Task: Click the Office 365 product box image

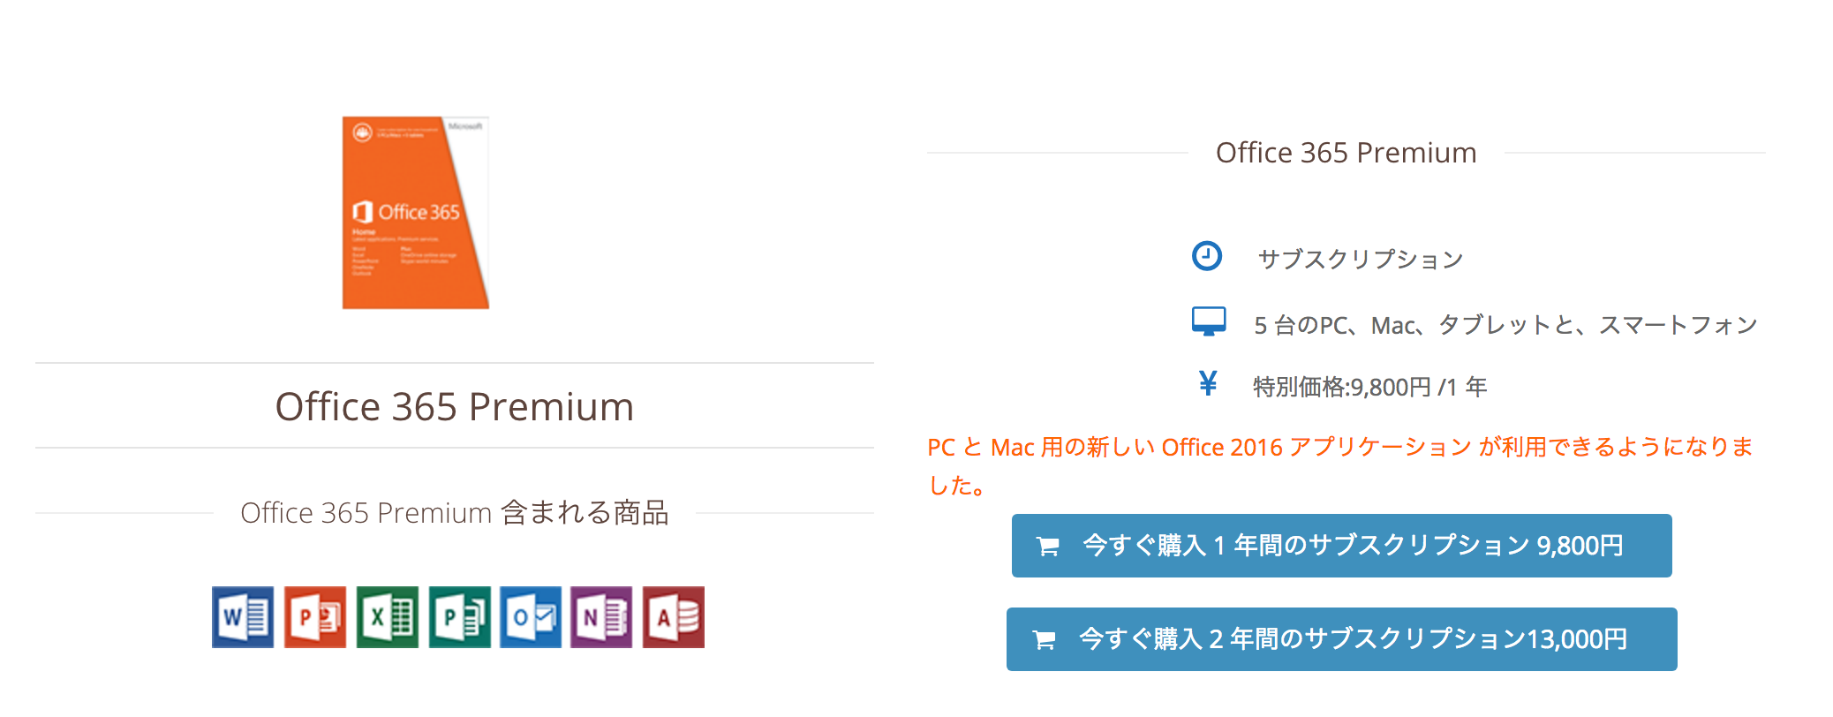Action: [415, 212]
